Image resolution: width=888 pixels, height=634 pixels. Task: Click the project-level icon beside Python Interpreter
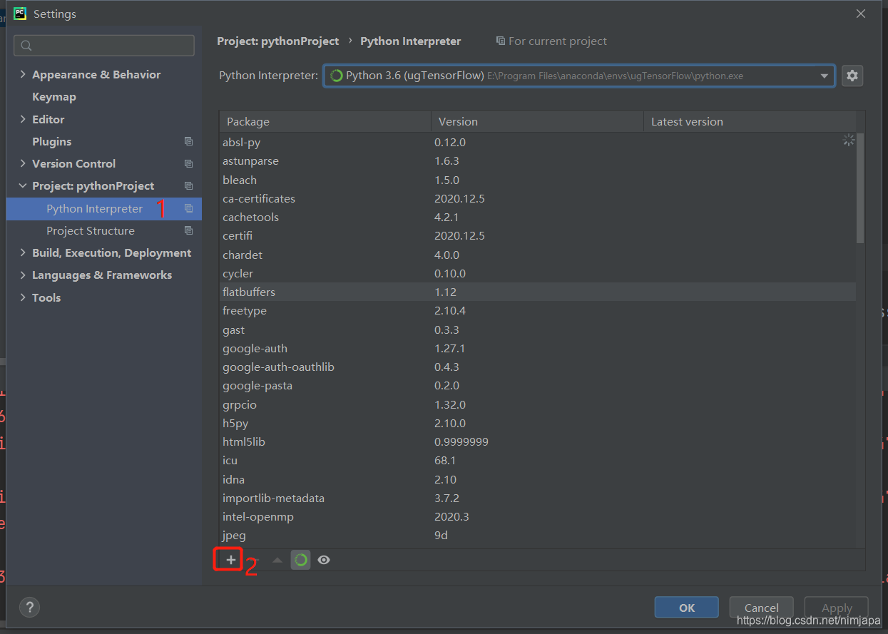[x=188, y=208]
